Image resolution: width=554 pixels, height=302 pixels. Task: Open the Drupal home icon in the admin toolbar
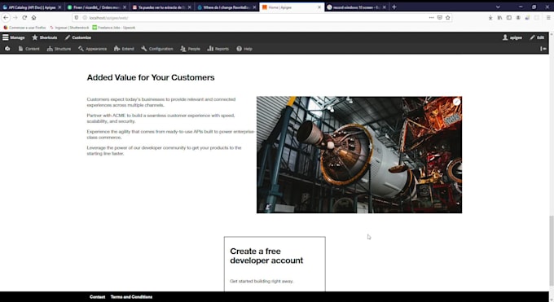coord(7,49)
